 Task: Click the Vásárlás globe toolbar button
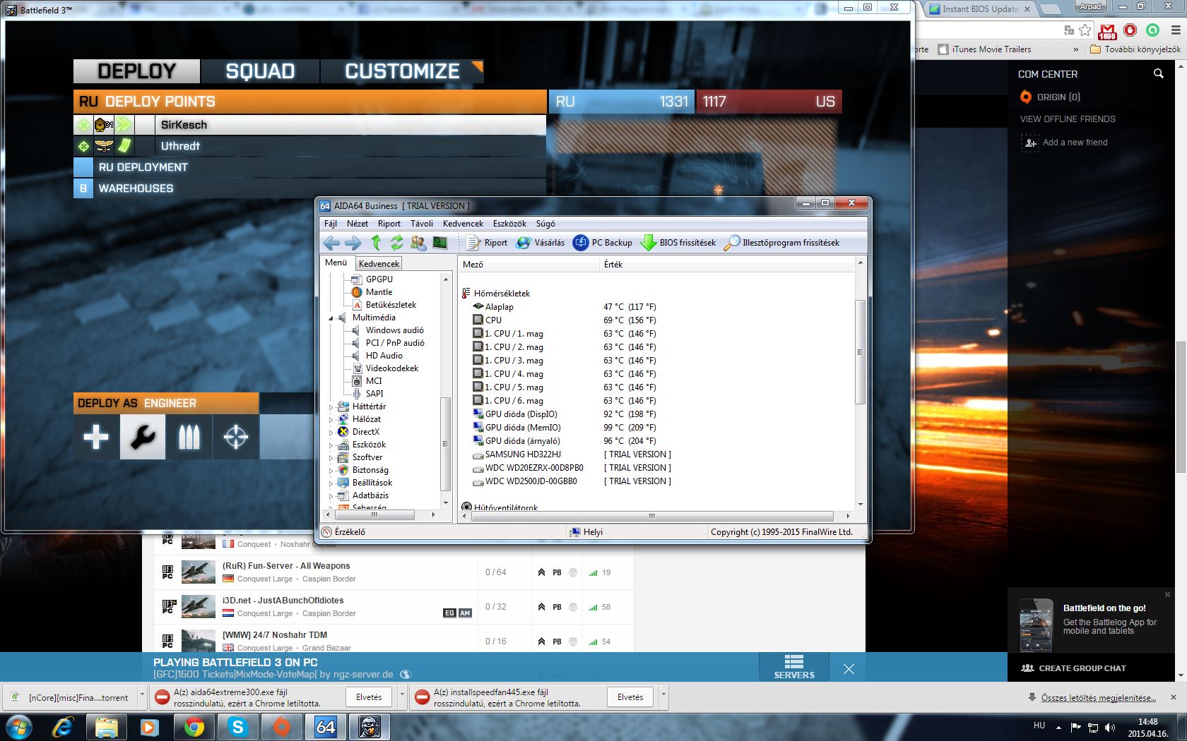pyautogui.click(x=541, y=243)
